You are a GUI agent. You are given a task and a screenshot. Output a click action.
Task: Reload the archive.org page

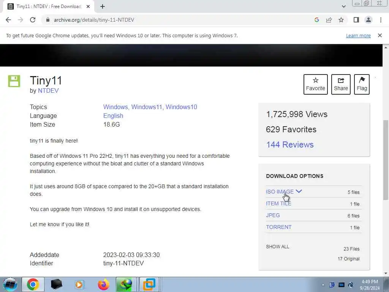tap(33, 20)
